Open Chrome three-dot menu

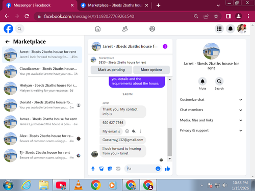(x=248, y=16)
